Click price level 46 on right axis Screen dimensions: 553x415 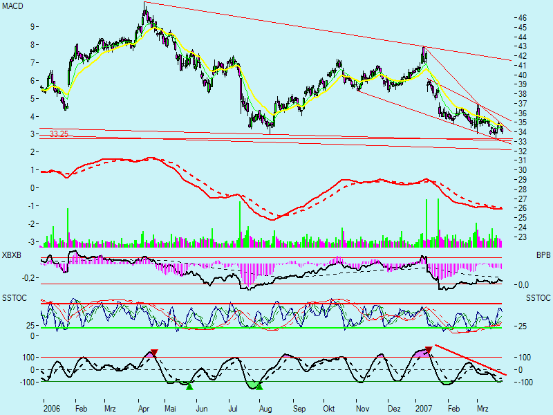(x=523, y=18)
